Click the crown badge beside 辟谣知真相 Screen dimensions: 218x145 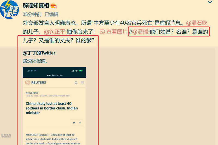point(53,6)
